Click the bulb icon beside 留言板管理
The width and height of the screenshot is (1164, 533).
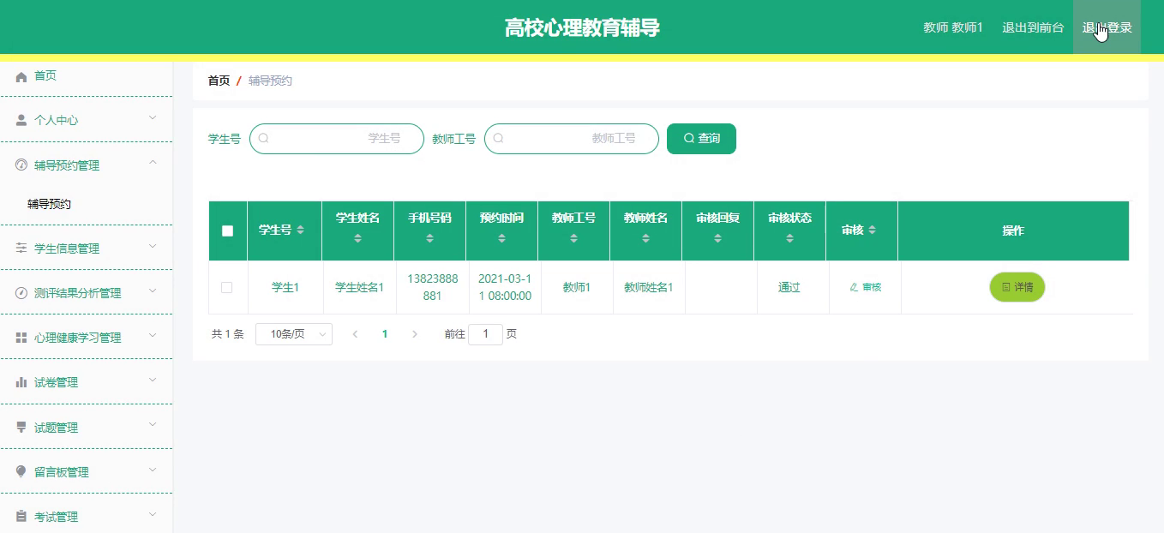click(x=21, y=472)
